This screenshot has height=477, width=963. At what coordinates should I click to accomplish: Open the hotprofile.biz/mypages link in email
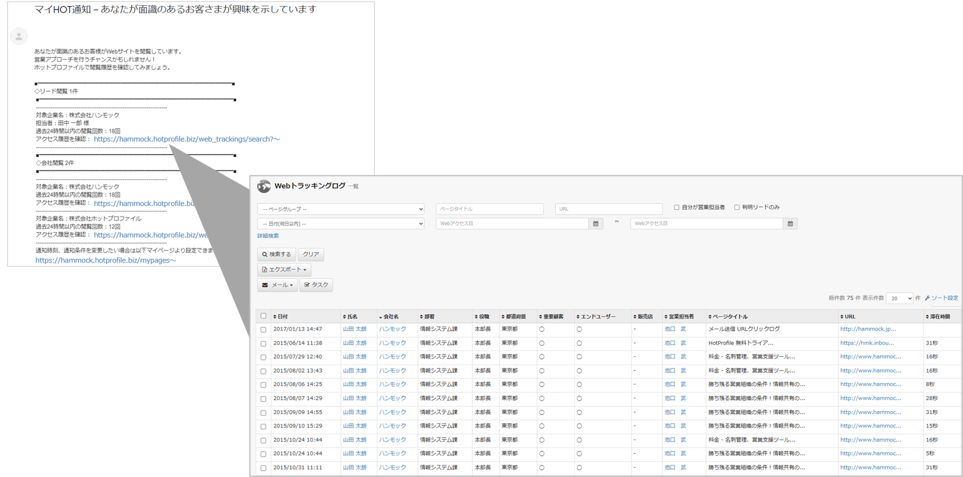click(x=106, y=261)
